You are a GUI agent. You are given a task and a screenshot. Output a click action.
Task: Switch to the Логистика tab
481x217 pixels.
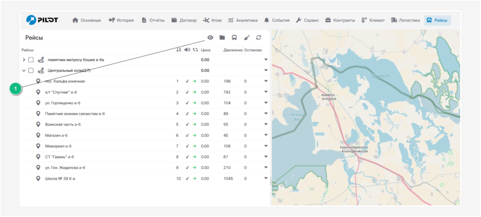[x=405, y=21]
